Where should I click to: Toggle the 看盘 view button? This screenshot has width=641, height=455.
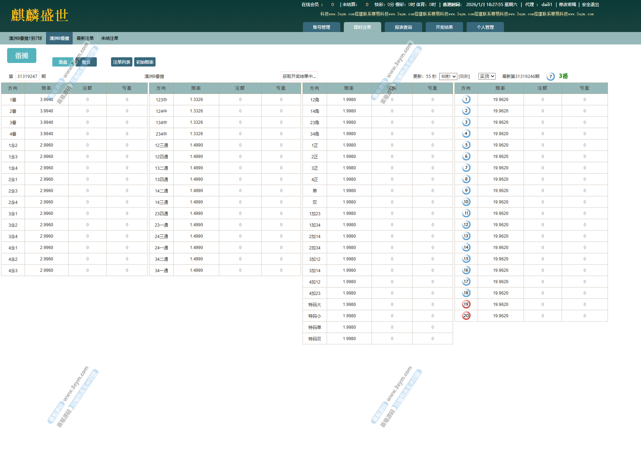point(63,62)
